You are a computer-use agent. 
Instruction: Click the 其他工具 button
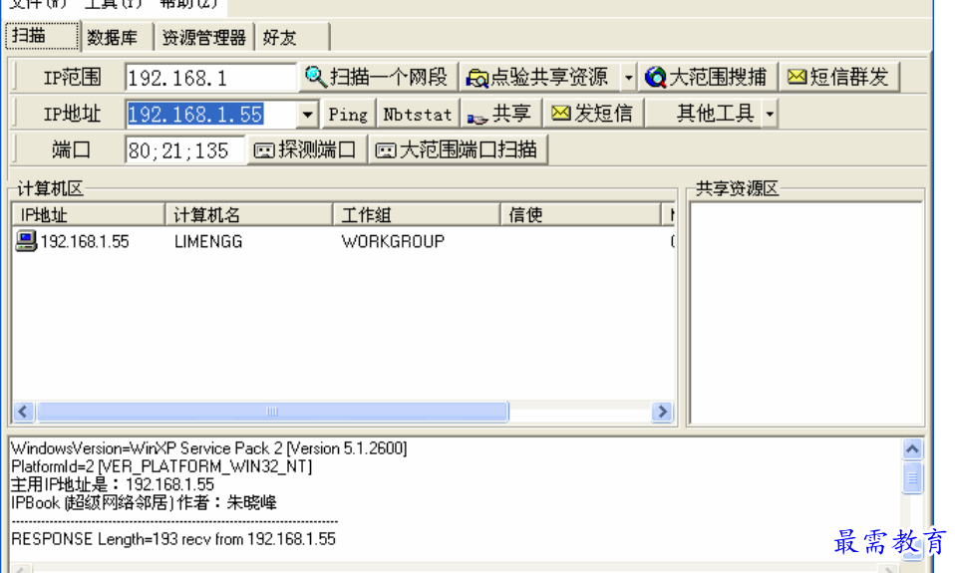point(704,114)
